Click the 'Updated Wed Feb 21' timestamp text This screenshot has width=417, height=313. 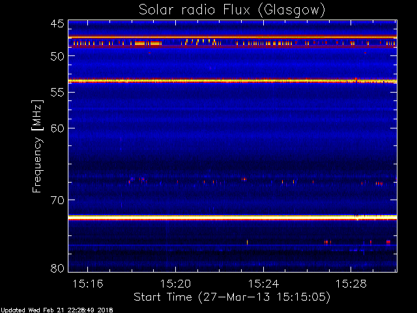pos(57,310)
